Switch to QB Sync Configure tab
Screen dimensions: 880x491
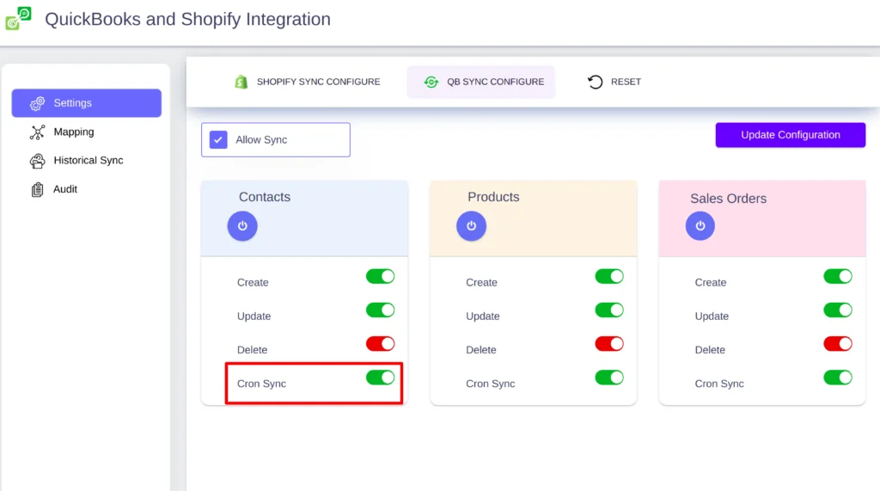coord(481,82)
